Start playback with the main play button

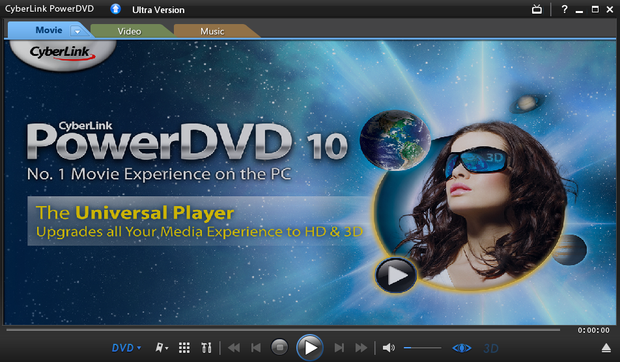click(x=310, y=348)
